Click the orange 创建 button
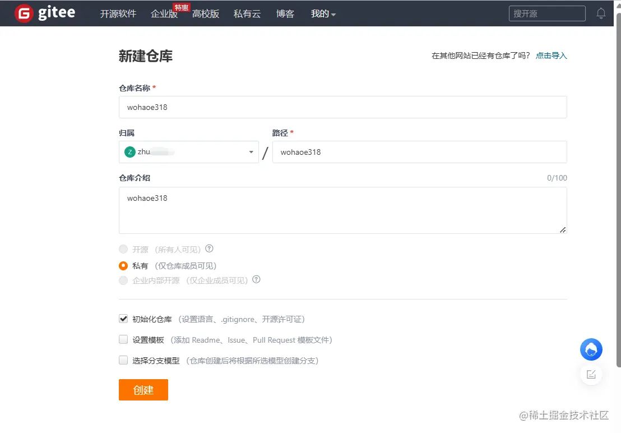Screen dimensions: 621x433 (143, 390)
